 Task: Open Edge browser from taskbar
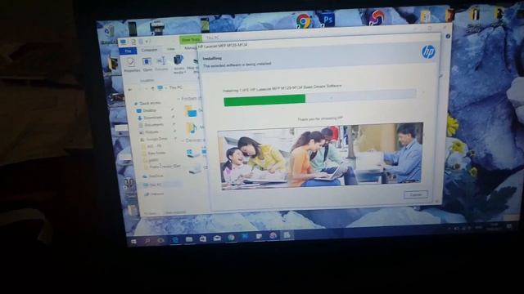[175, 239]
